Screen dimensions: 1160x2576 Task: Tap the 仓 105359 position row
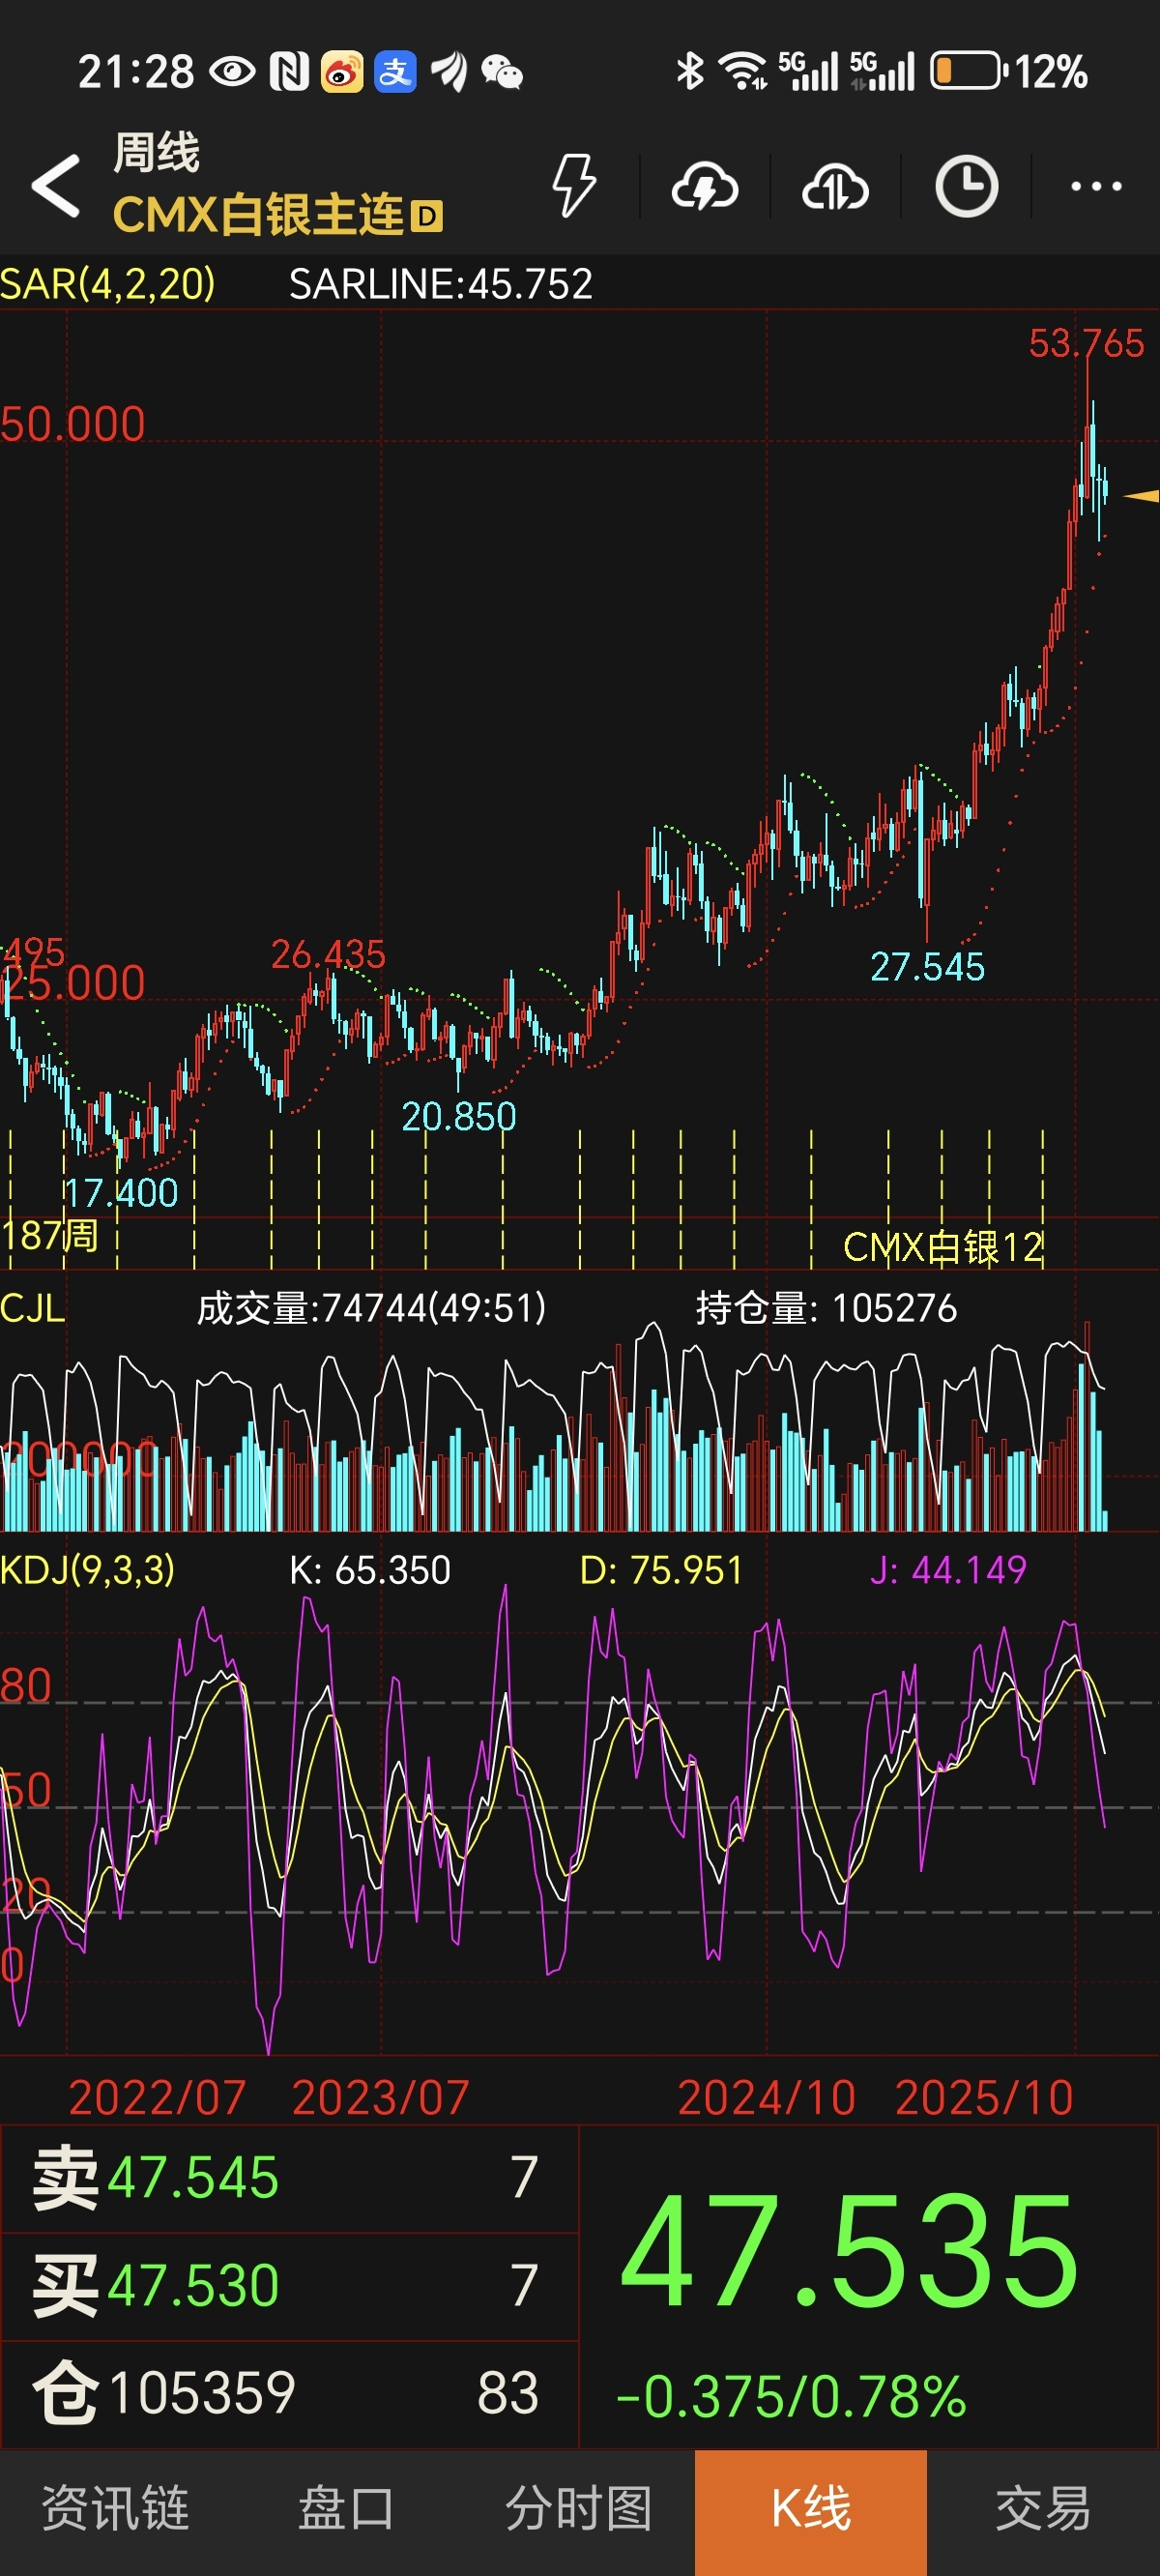click(289, 2395)
